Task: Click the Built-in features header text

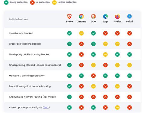Action: pyautogui.click(x=18, y=19)
